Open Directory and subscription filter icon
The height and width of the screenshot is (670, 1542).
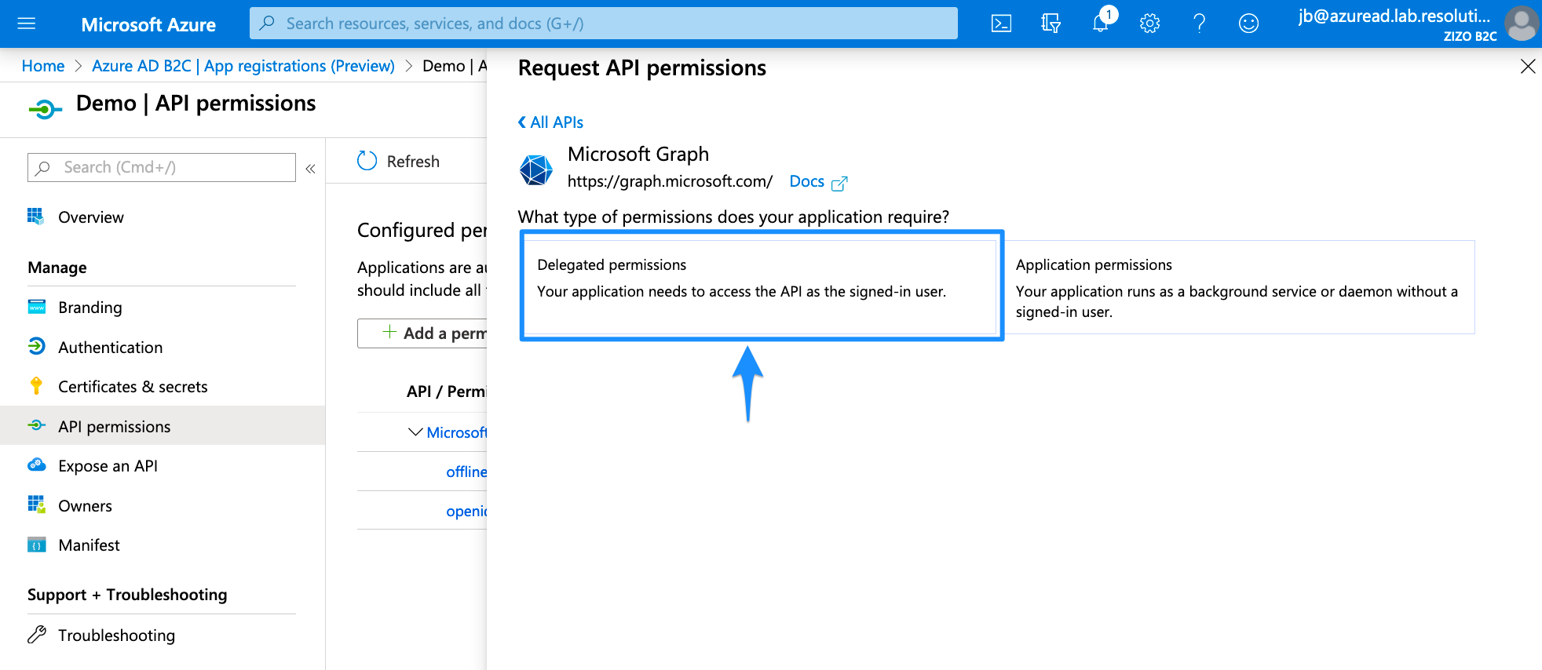pyautogui.click(x=1051, y=24)
